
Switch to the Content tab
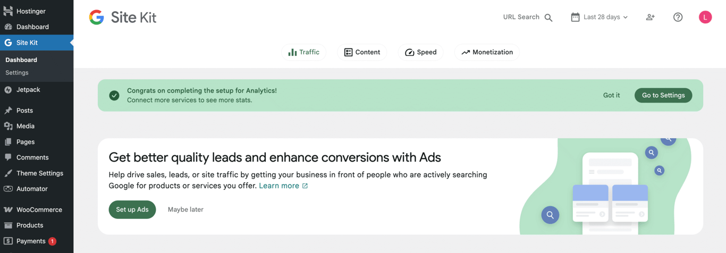(362, 52)
